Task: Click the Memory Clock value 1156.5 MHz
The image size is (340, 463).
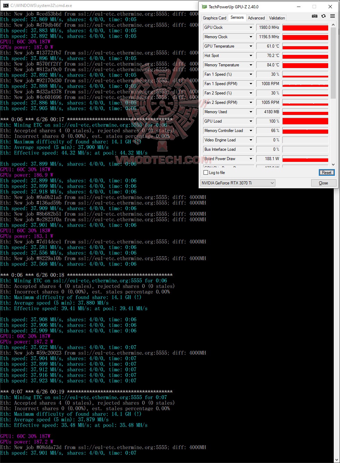Action: tap(269, 37)
